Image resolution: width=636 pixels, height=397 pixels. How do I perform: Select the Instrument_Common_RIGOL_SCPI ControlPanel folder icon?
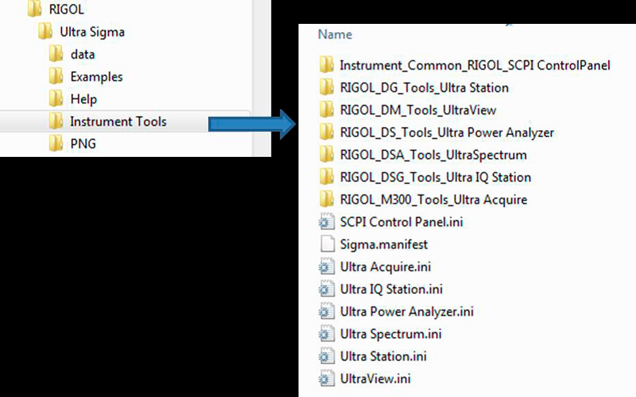coord(326,65)
